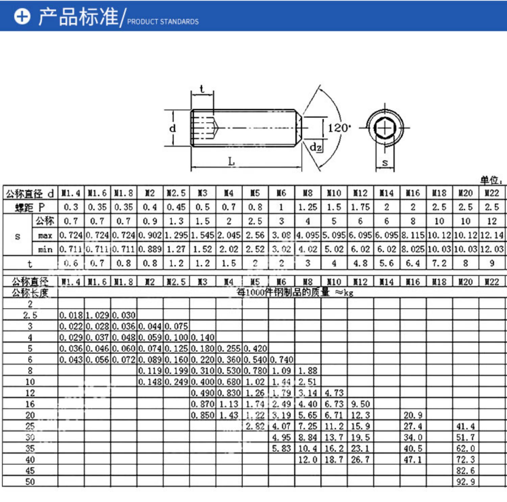Click the 47.1 cell in the M16 column
The width and height of the screenshot is (507, 502).
(413, 459)
